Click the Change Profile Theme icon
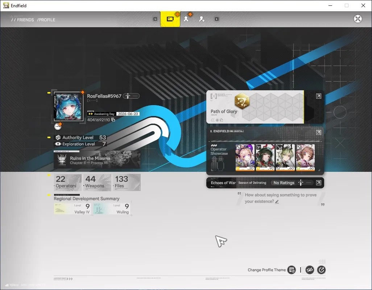 tap(292, 270)
